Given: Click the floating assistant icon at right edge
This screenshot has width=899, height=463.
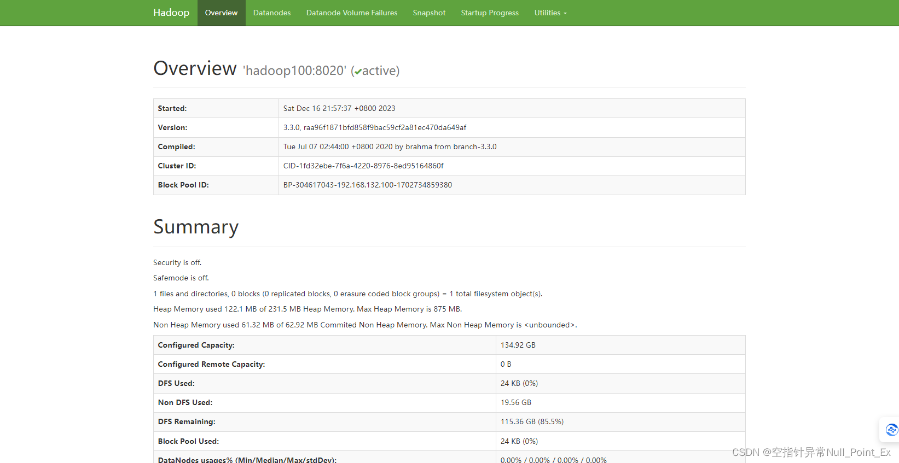Looking at the screenshot, I should 891,430.
